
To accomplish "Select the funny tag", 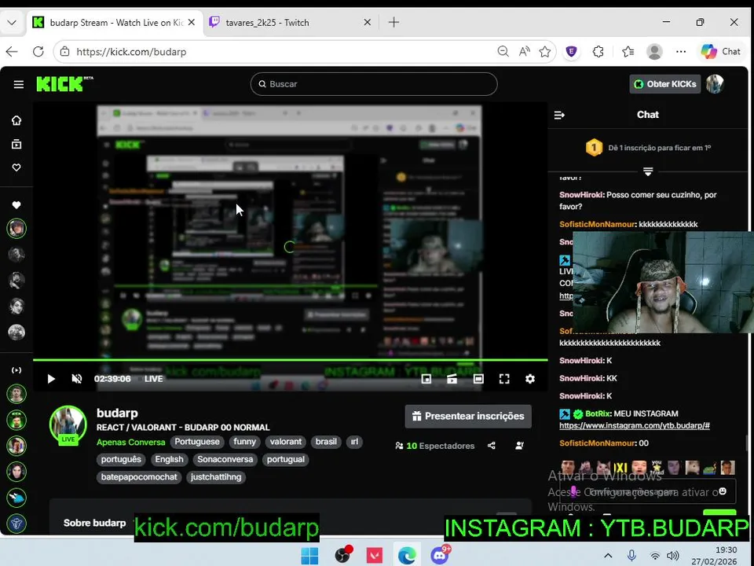I will [x=245, y=442].
